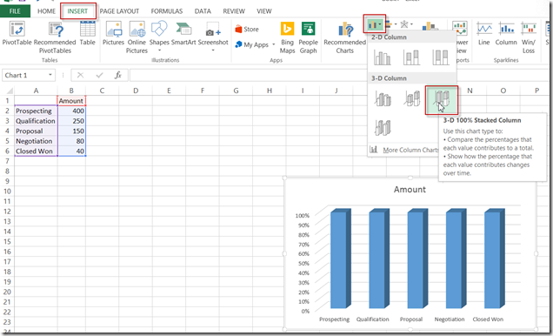Switch to the HOME tab
Image resolution: width=553 pixels, height=336 pixels.
47,11
